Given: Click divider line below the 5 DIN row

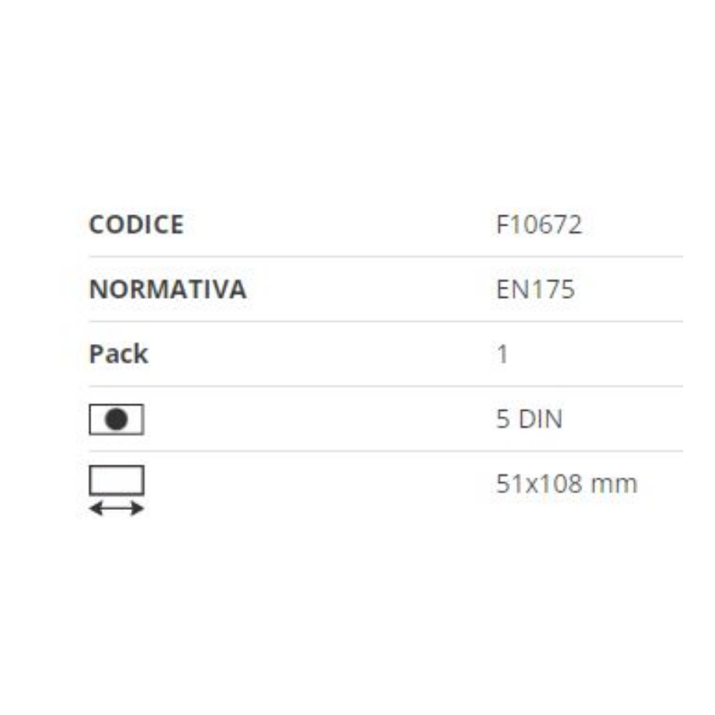Looking at the screenshot, I should 386,451.
